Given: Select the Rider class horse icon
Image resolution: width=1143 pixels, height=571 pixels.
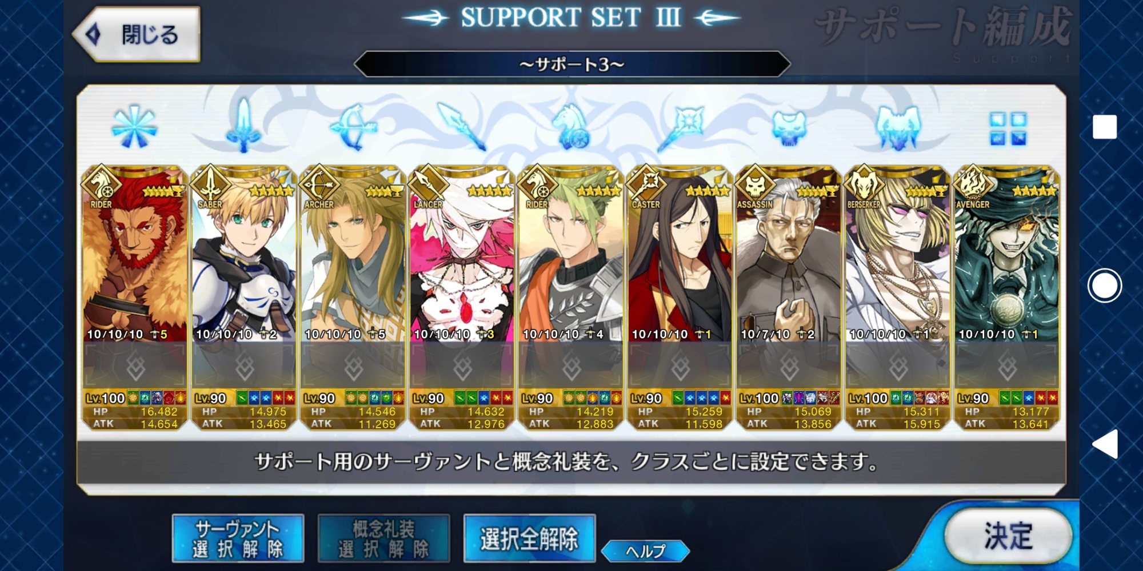Looking at the screenshot, I should coord(571,127).
